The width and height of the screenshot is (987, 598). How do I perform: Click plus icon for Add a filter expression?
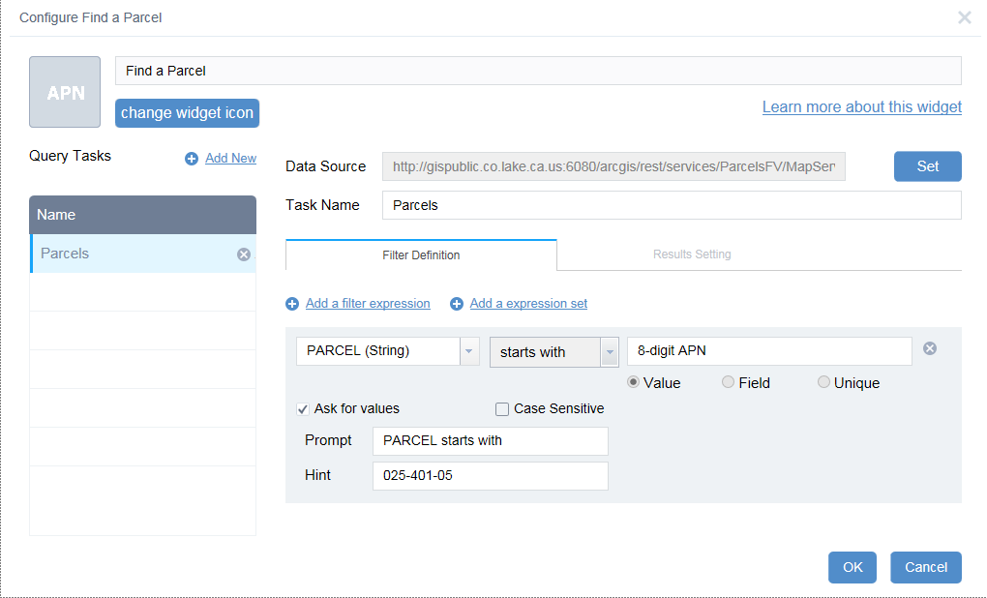point(292,304)
